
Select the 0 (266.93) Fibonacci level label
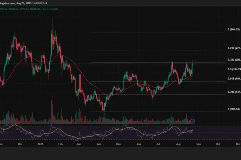(234, 30)
